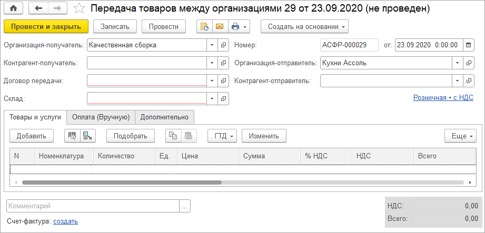Open the date picker calendar icon

point(468,45)
